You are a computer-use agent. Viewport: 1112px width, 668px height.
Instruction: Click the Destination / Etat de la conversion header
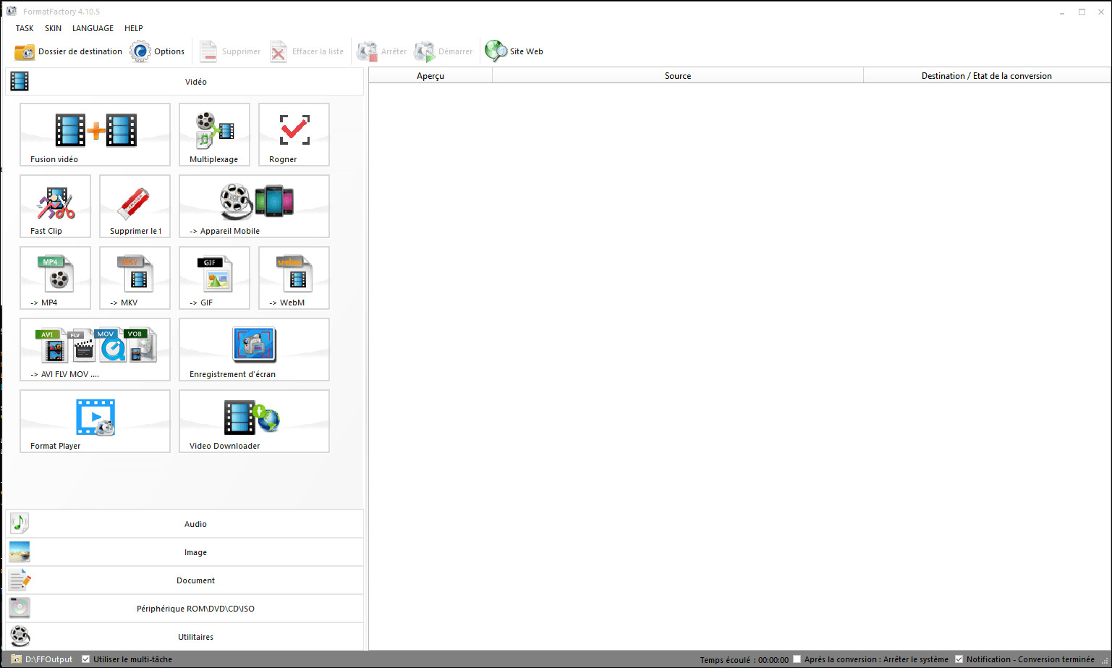tap(987, 75)
